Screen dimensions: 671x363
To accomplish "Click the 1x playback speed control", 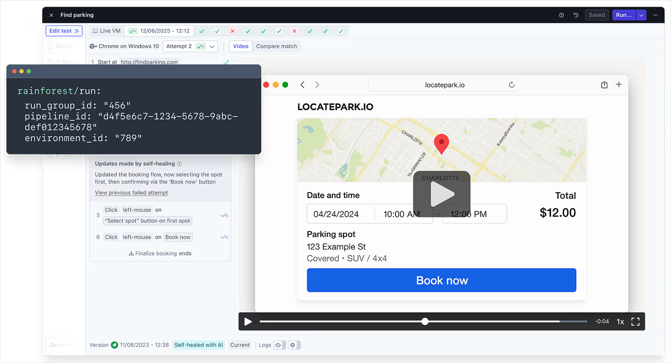I will coord(620,321).
